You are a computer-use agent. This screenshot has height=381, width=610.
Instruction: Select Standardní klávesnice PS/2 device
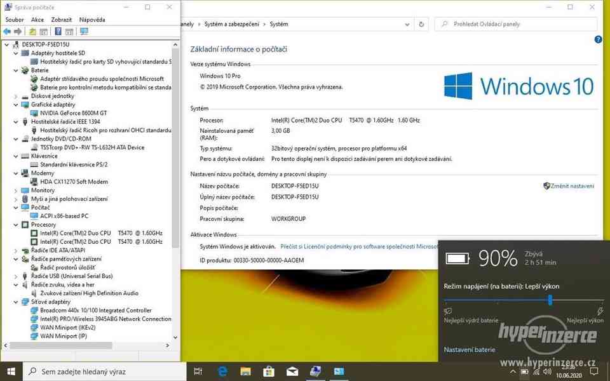(74, 164)
